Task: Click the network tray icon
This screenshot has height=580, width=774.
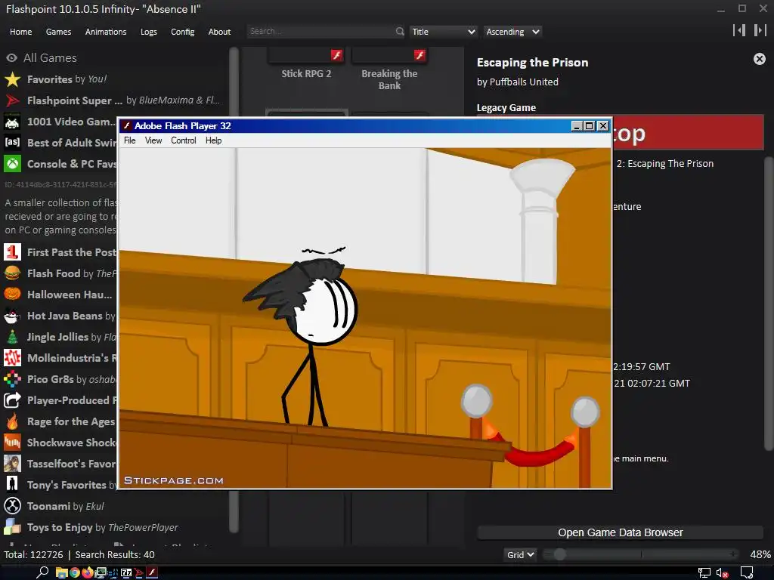Action: [x=704, y=572]
